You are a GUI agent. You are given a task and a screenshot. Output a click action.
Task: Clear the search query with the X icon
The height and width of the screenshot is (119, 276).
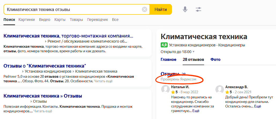(x=145, y=9)
